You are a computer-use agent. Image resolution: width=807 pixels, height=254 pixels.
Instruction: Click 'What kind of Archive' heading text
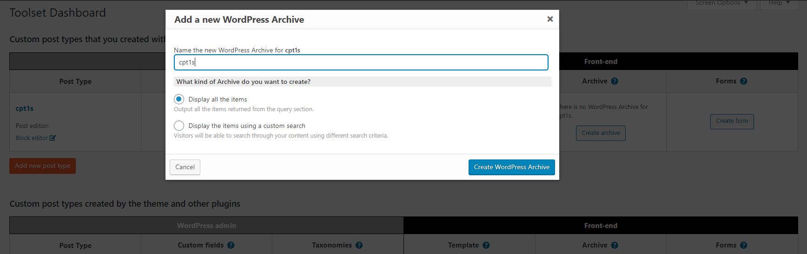243,82
